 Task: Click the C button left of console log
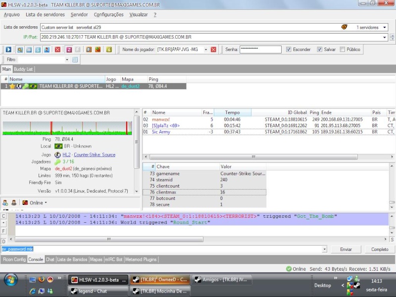click(3, 216)
